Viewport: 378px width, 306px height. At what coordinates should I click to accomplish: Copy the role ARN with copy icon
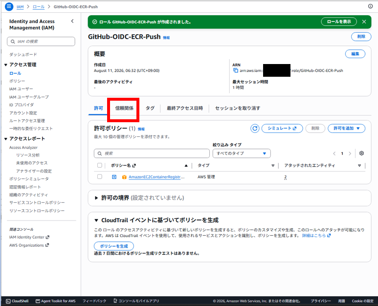pyautogui.click(x=236, y=70)
